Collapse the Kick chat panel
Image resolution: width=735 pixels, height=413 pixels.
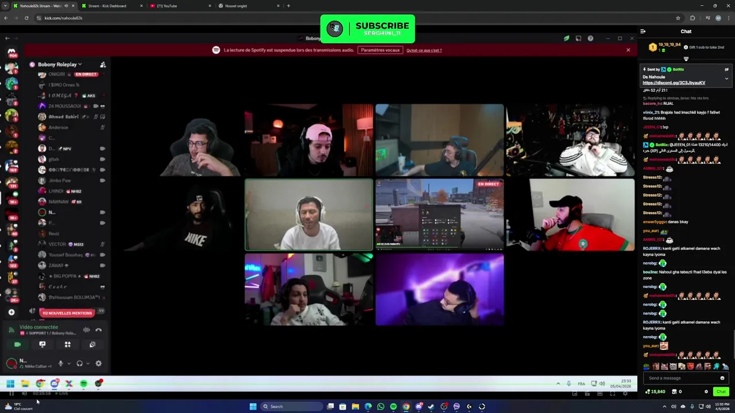[643, 32]
